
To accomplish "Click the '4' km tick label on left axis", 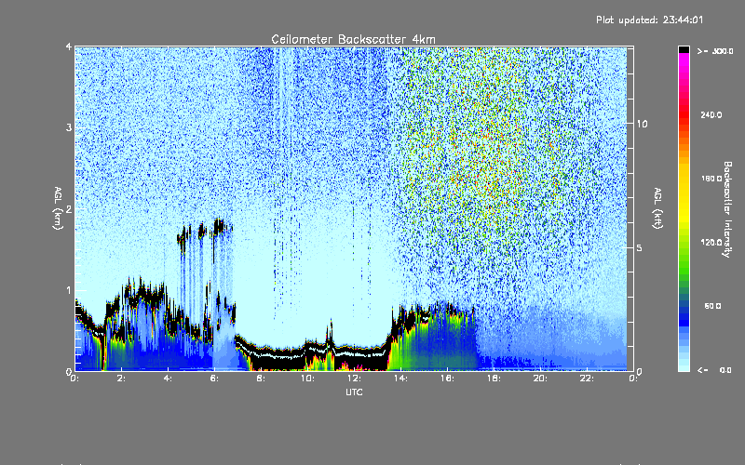I will point(68,46).
